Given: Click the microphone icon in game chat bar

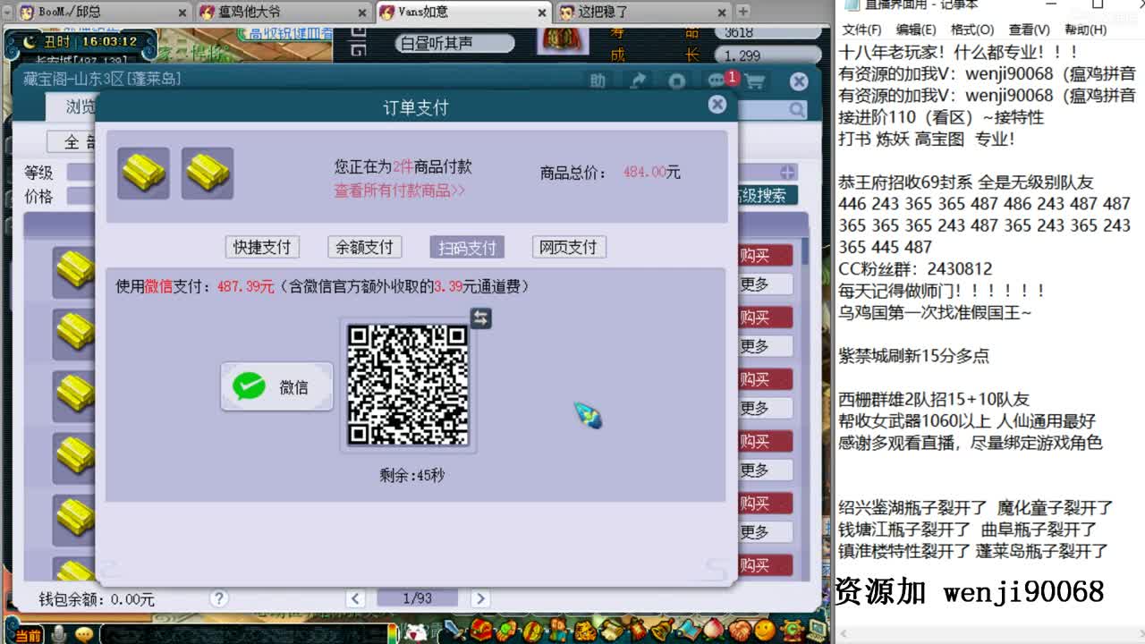Looking at the screenshot, I should pyautogui.click(x=59, y=634).
